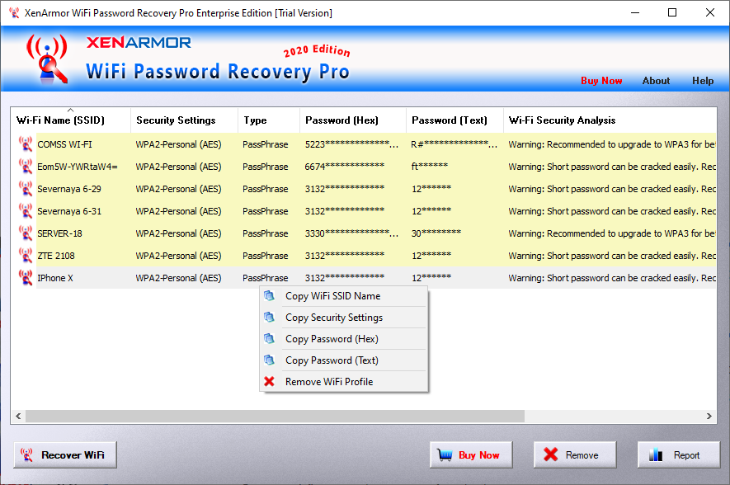The image size is (730, 485).
Task: Generate a report with the Report button
Action: pos(679,454)
